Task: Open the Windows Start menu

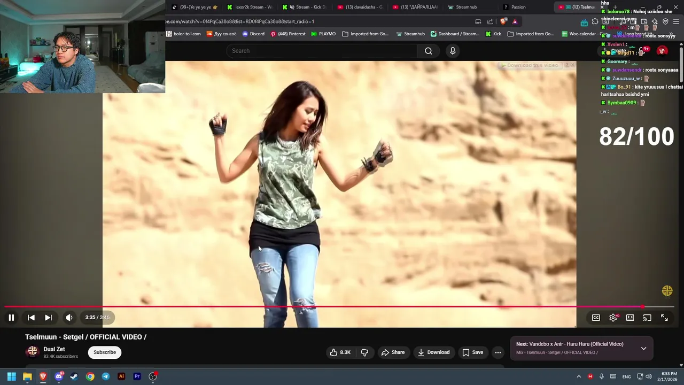Action: tap(11, 376)
